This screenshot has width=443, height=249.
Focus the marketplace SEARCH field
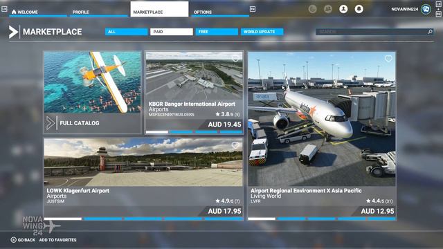[x=374, y=32]
